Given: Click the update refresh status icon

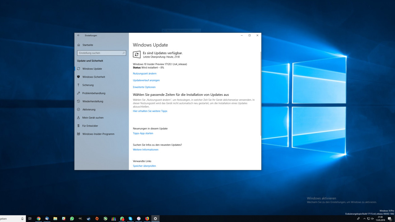Looking at the screenshot, I should [x=136, y=55].
